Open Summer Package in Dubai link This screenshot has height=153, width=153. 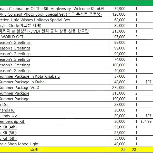click(23, 82)
